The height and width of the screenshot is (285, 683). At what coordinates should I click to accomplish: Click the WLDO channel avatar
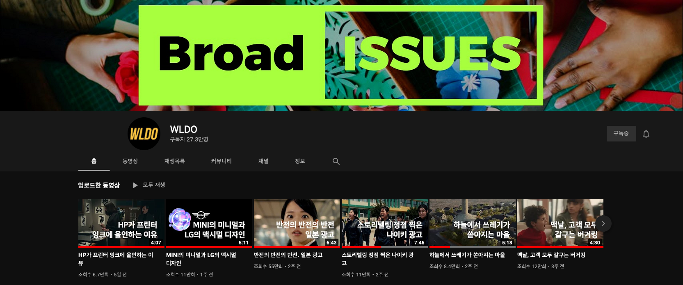click(144, 134)
